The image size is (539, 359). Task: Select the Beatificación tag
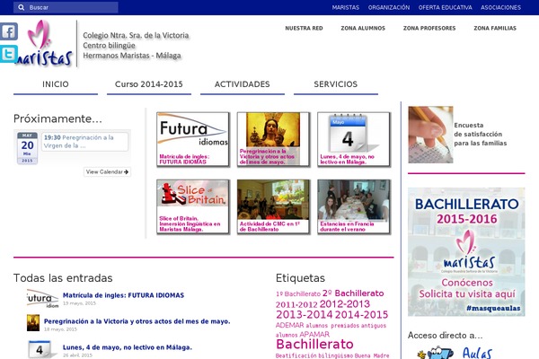[x=296, y=355]
